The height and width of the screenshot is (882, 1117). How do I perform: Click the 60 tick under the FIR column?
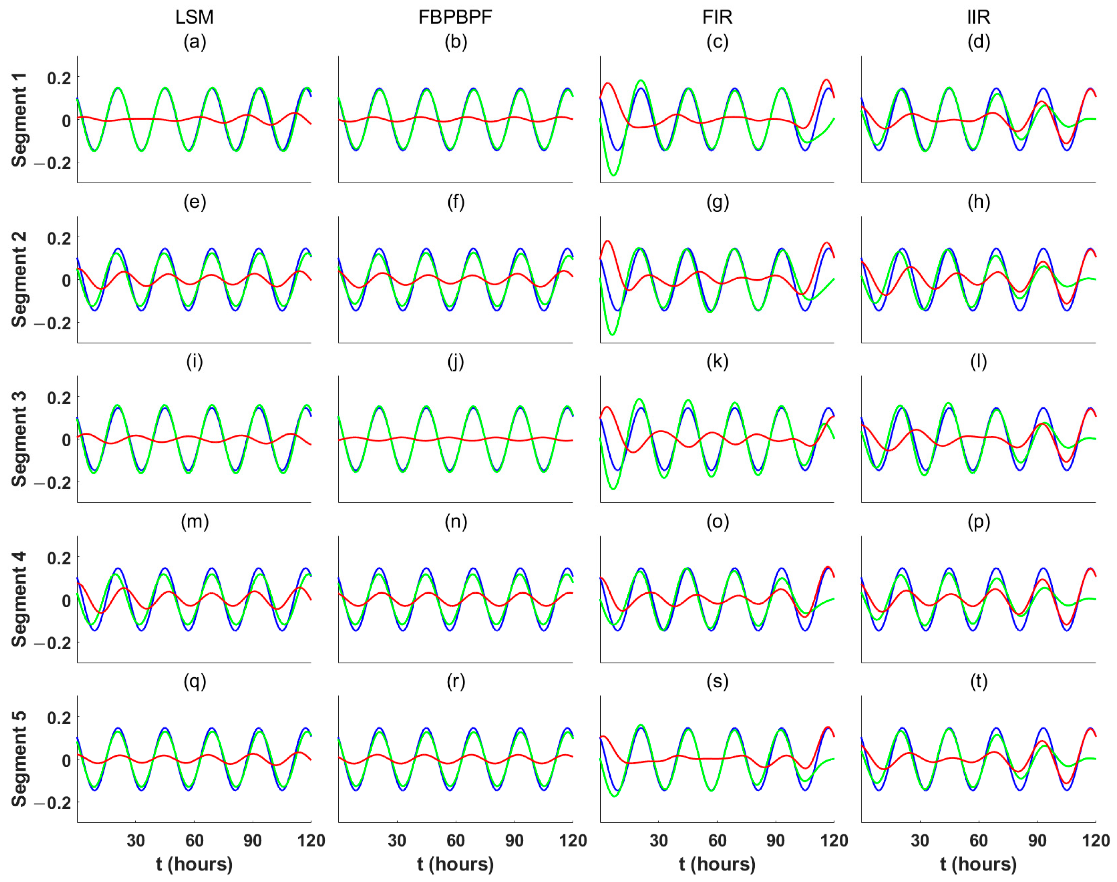click(x=717, y=840)
